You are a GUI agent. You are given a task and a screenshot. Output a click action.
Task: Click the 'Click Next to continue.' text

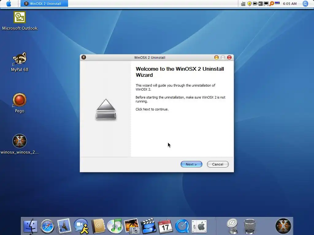[x=152, y=109]
